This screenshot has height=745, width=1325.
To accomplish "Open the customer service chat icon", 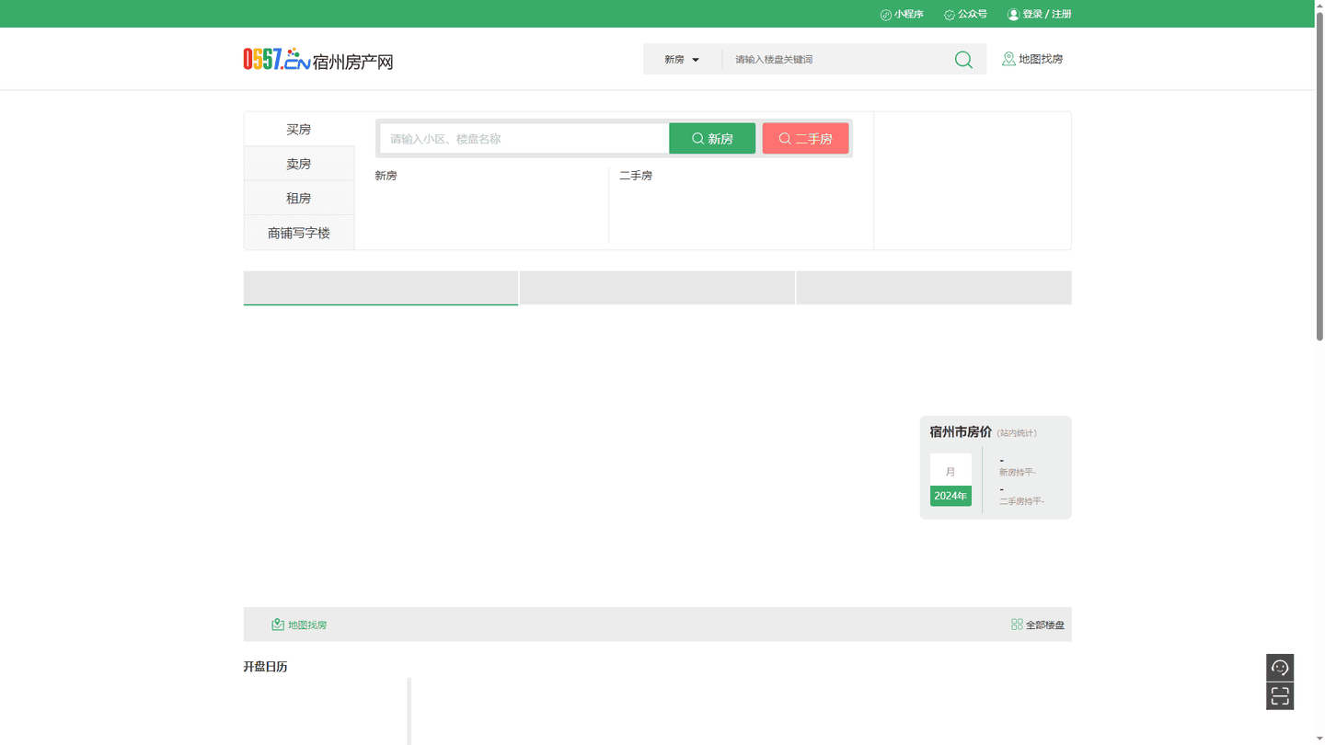I will point(1280,668).
